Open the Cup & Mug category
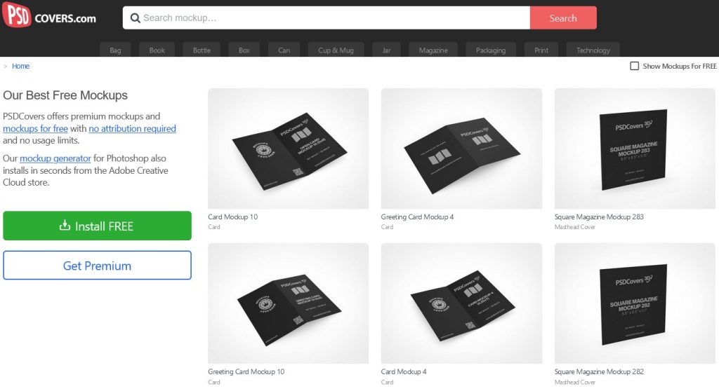The width and height of the screenshot is (719, 391). point(336,50)
